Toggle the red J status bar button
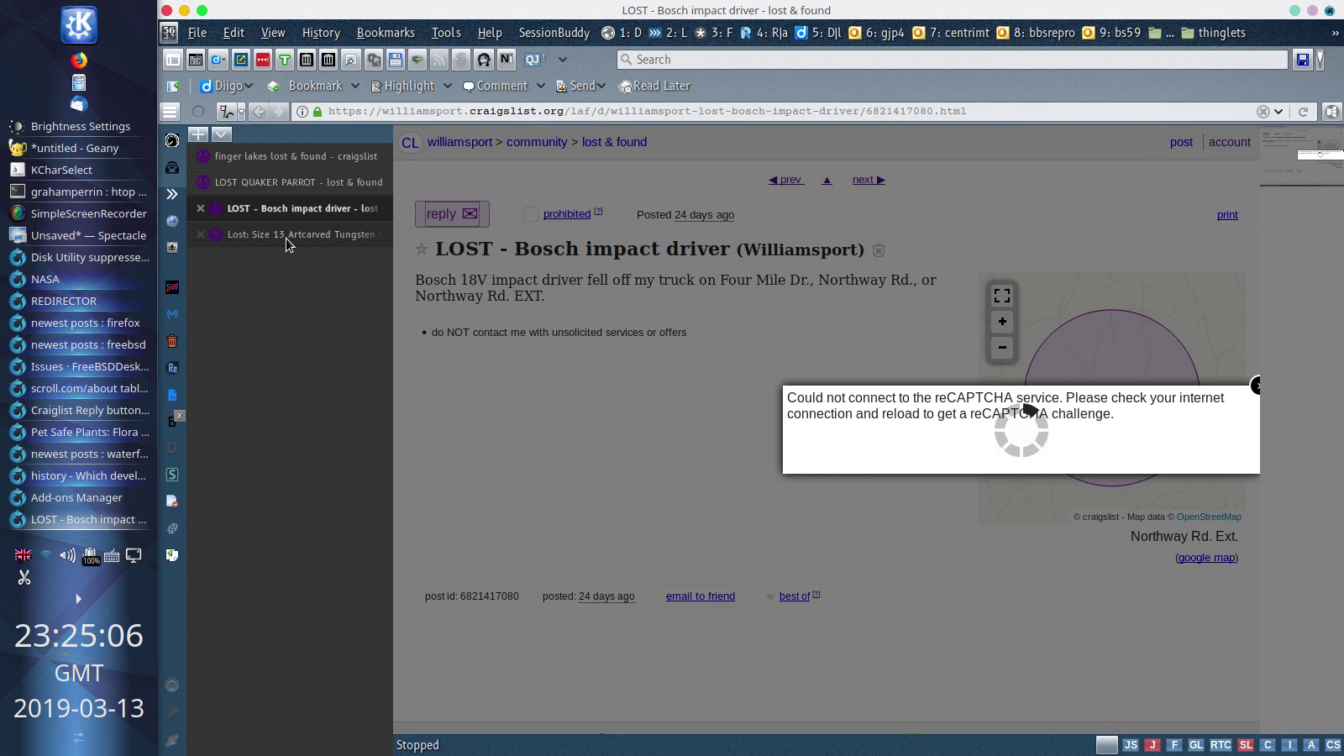 (x=1152, y=745)
